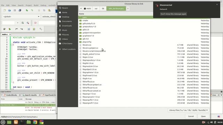Click grey box icon in lower toolbar
The height and width of the screenshot is (125, 223).
point(4,29)
